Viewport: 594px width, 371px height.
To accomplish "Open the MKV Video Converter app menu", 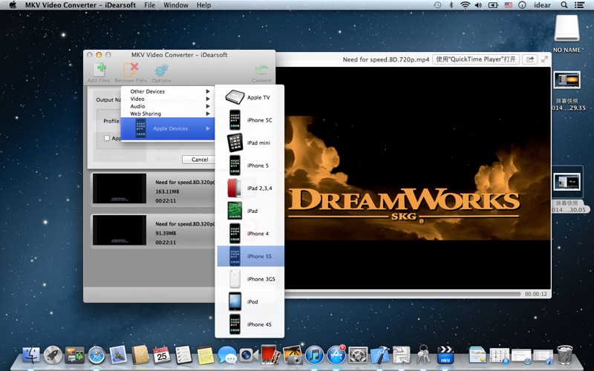I will point(80,5).
